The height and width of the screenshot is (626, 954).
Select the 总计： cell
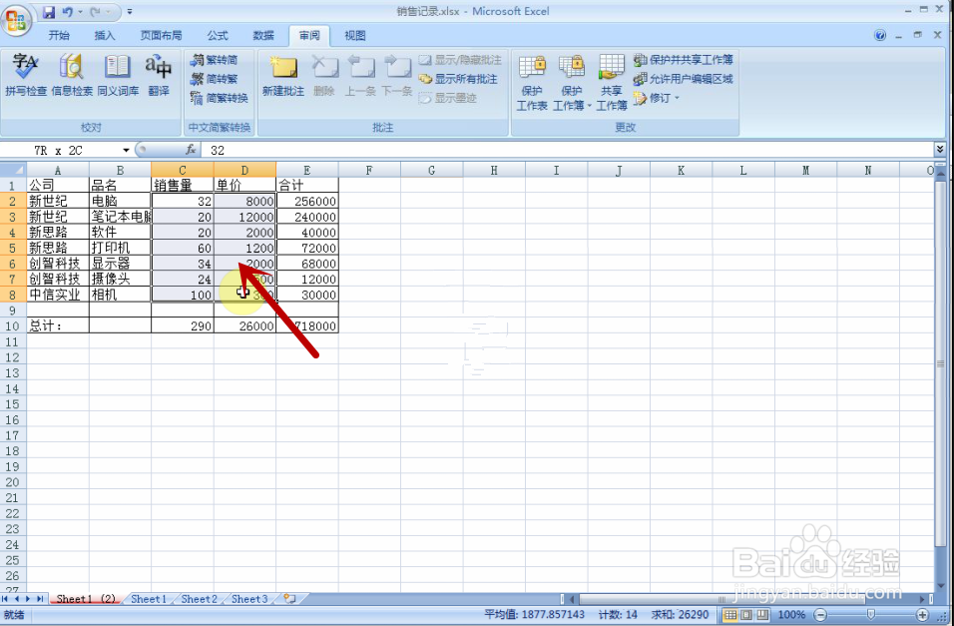click(x=58, y=325)
